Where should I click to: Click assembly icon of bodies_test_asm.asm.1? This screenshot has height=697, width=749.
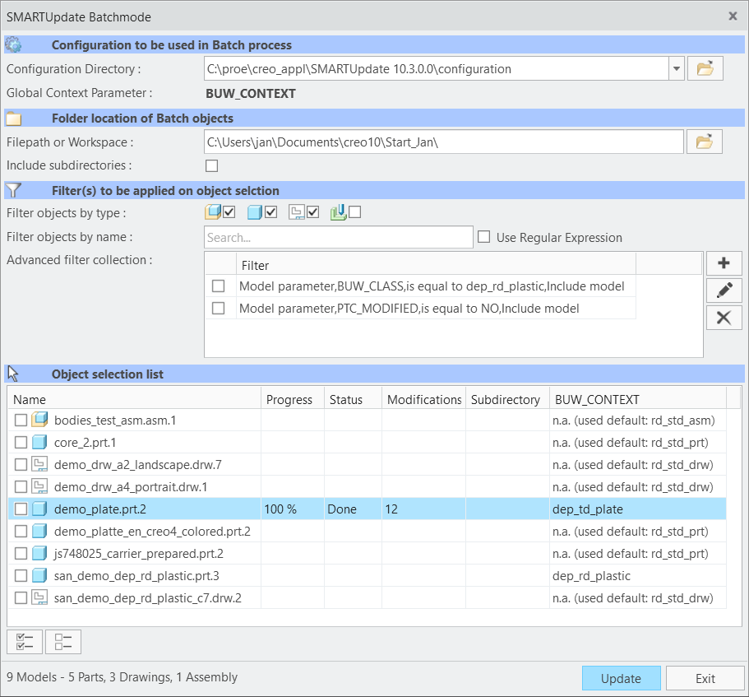point(40,420)
